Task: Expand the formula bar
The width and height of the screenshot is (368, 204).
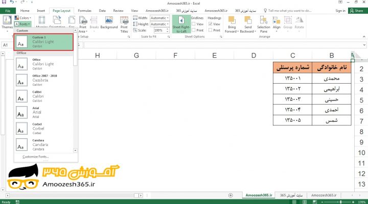Action: pos(364,45)
